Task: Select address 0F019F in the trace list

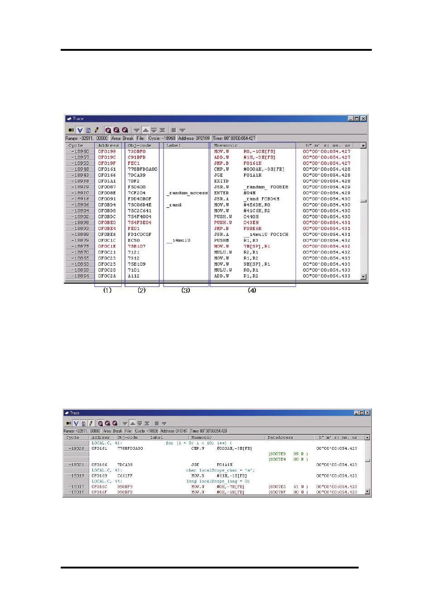Action: [107, 163]
